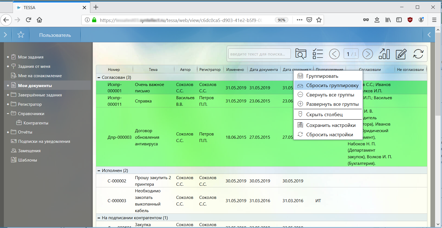This screenshot has width=442, height=228.
Task: Click the edit pencil toolbar icon
Action: (x=401, y=54)
